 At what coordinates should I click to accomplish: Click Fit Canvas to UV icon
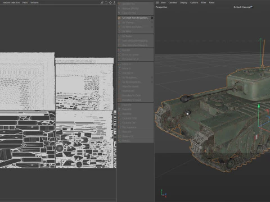119,59
